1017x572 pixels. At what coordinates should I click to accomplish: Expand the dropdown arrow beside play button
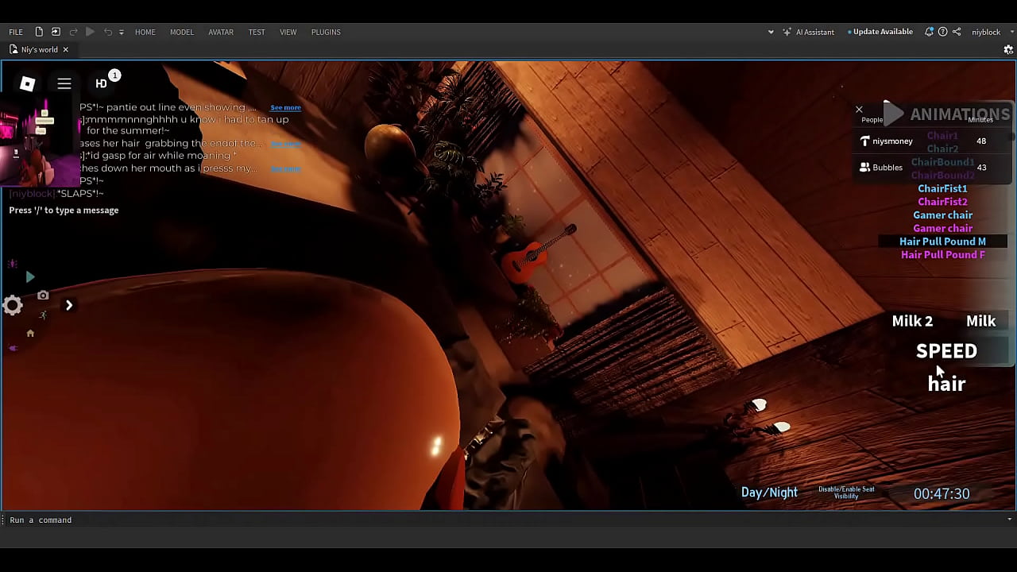[x=121, y=33]
